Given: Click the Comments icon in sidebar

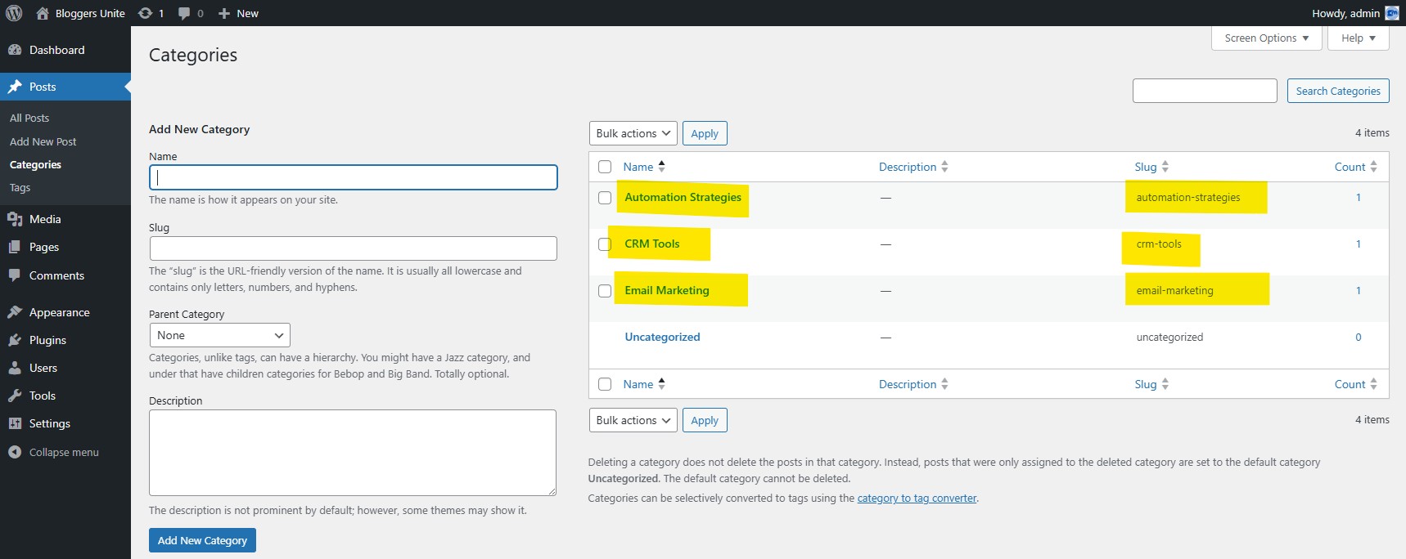Looking at the screenshot, I should tap(15, 275).
